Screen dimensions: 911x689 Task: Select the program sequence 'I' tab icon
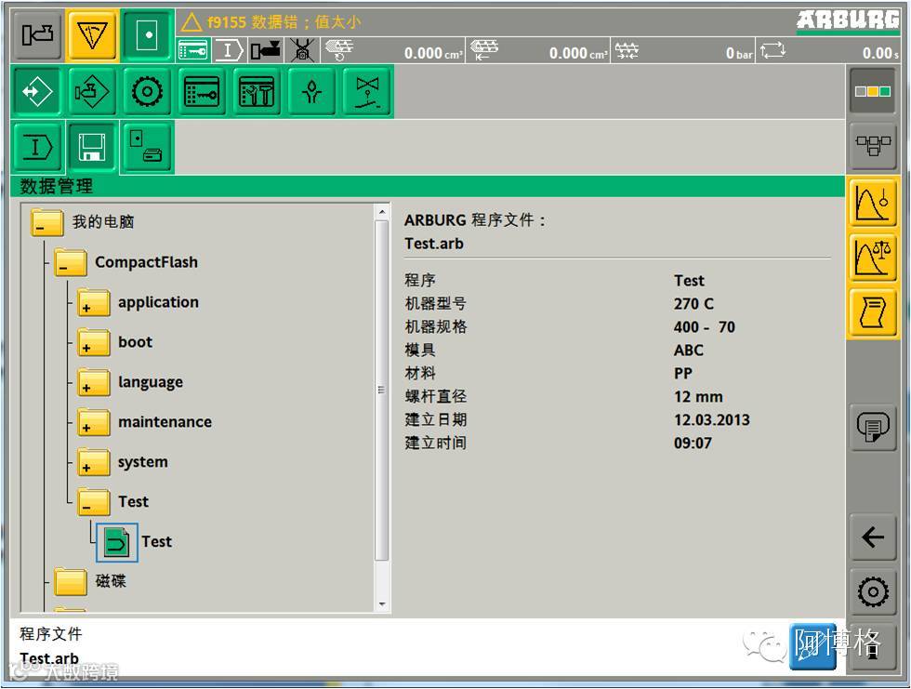point(36,147)
